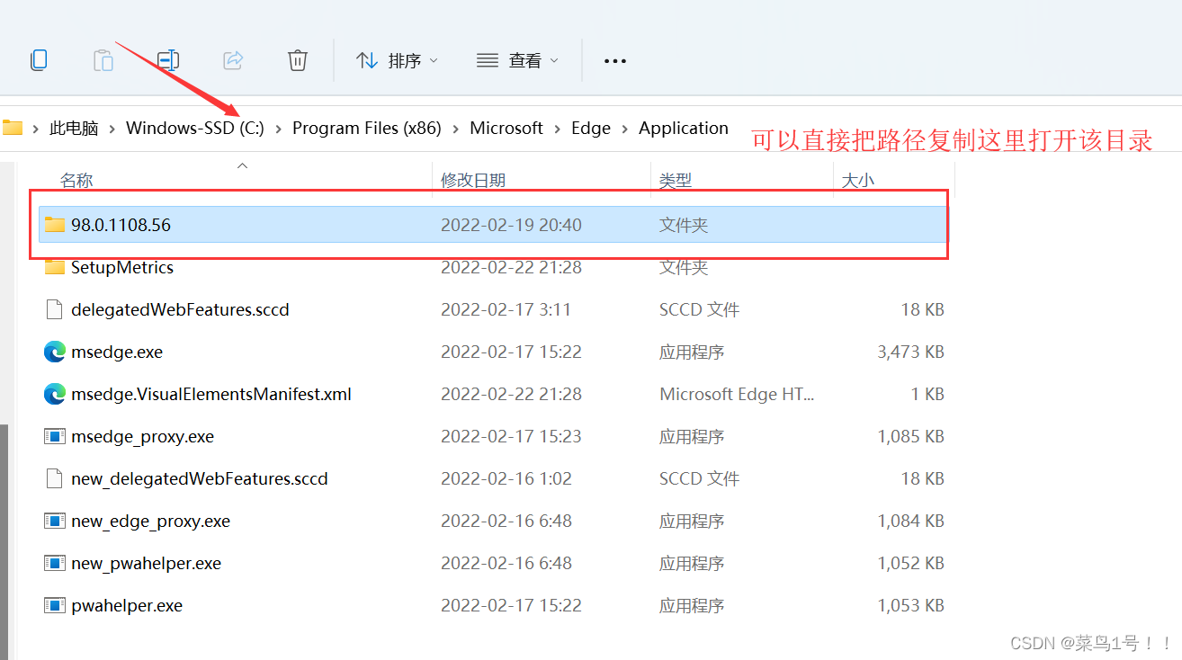1182x660 pixels.
Task: Click new_pwahelper.exe application icon
Action: [55, 563]
